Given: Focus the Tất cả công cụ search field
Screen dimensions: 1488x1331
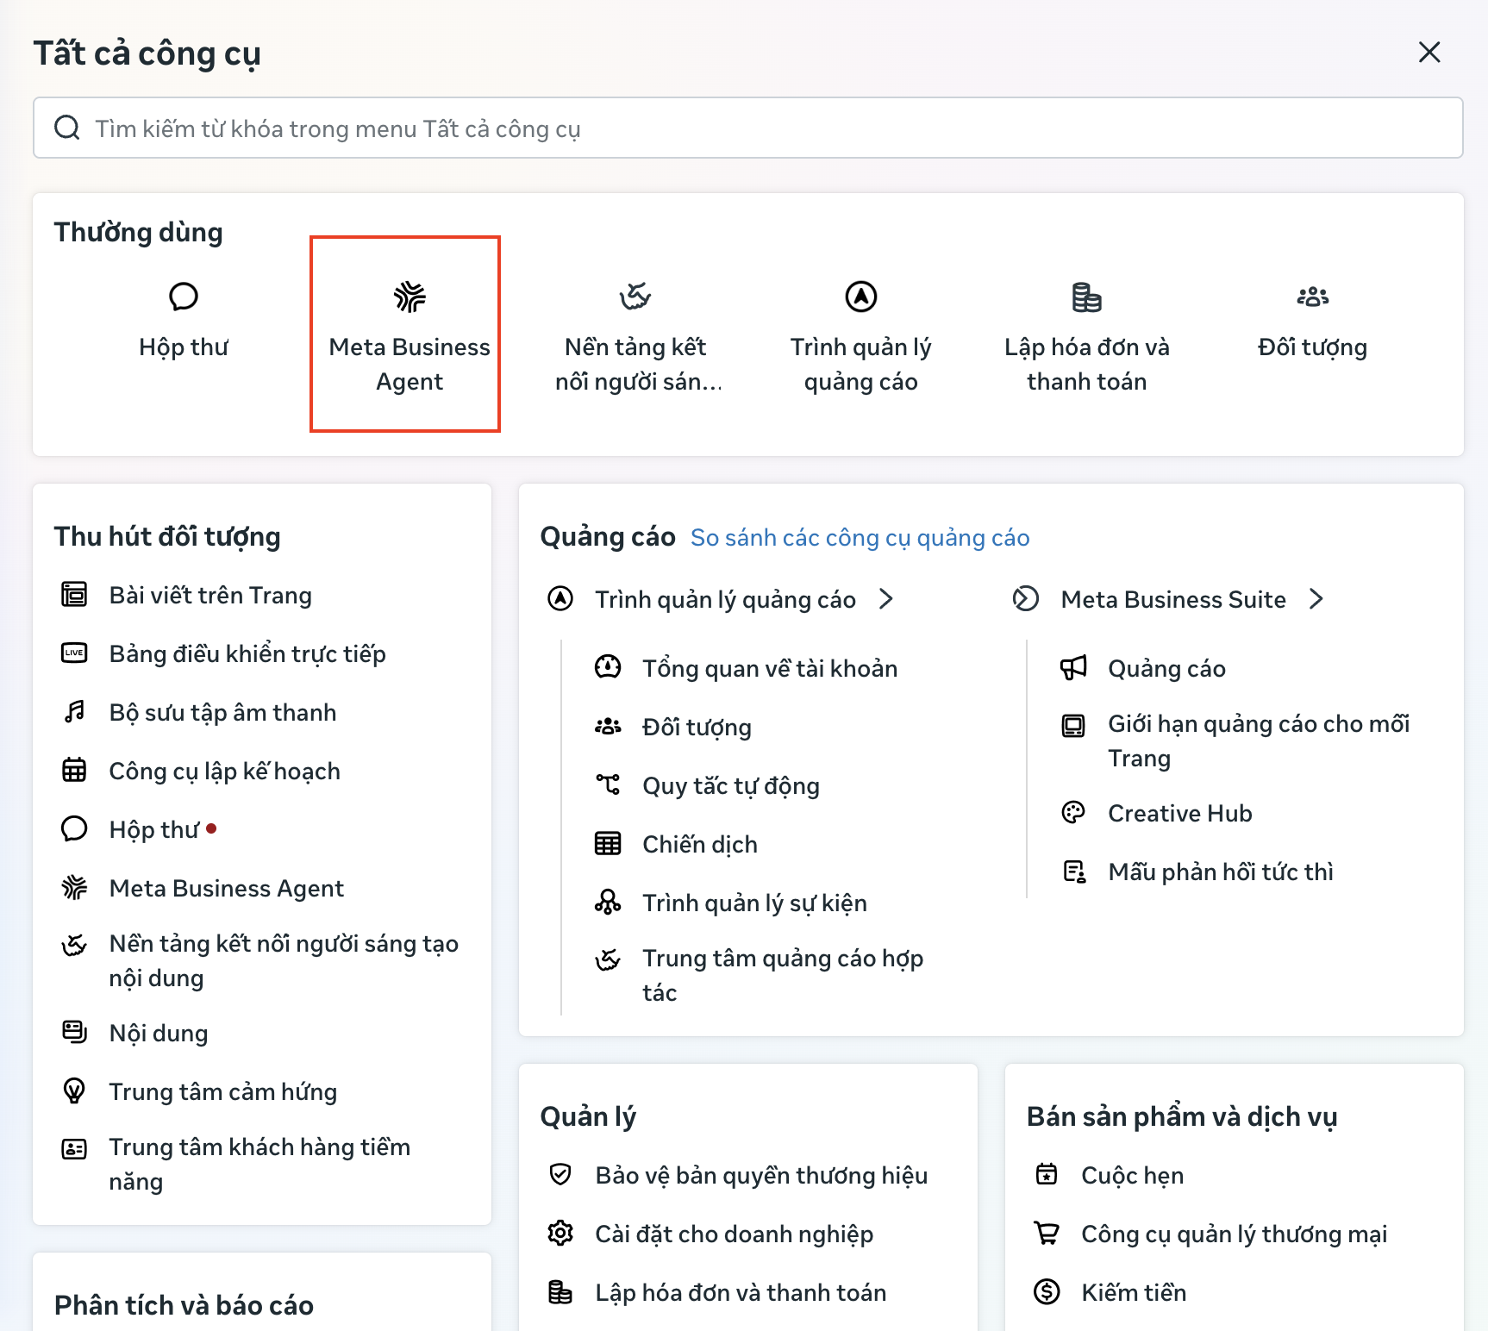Looking at the screenshot, I should pos(748,128).
